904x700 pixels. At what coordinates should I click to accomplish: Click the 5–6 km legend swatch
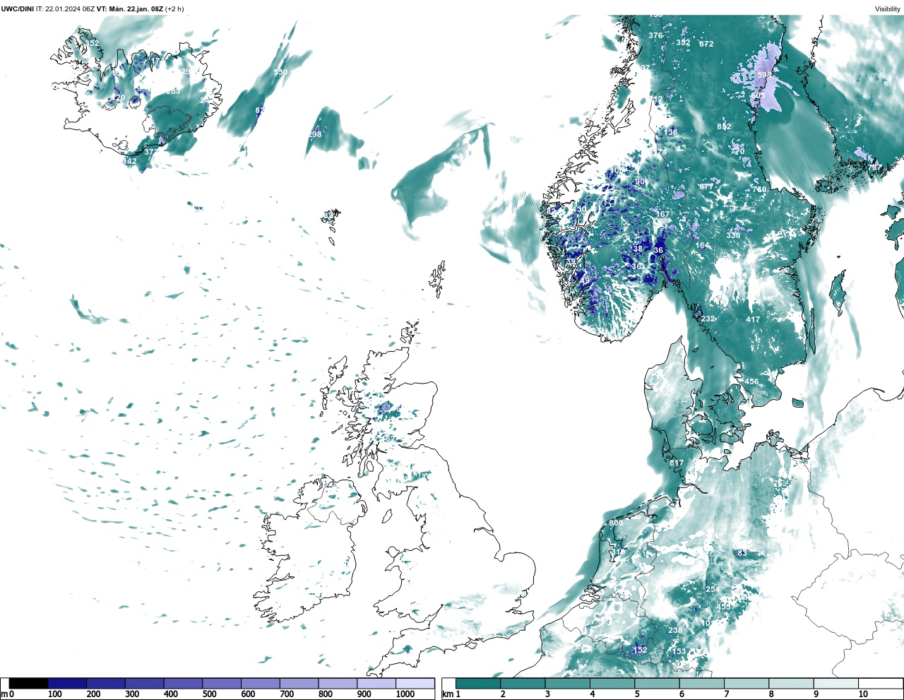(x=658, y=684)
